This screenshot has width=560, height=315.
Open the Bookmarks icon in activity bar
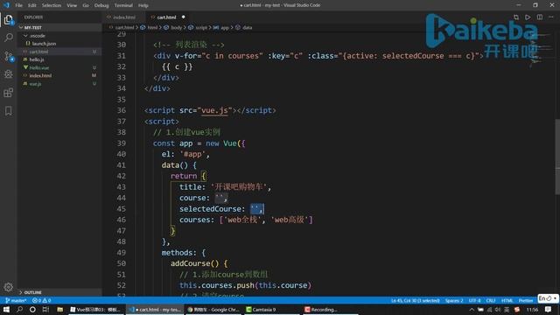click(x=8, y=111)
